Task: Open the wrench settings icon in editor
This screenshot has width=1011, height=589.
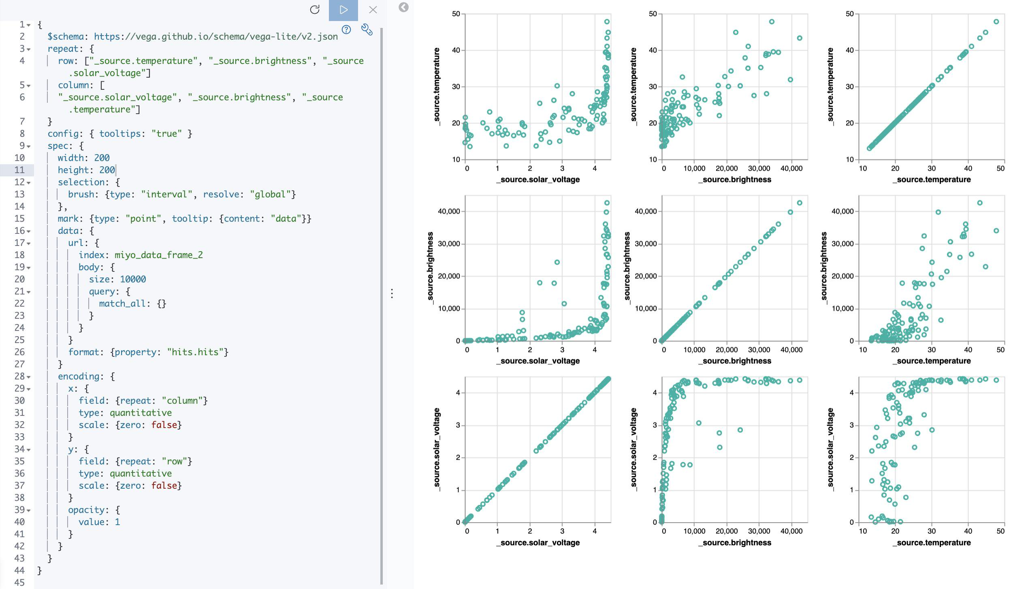Action: tap(367, 30)
